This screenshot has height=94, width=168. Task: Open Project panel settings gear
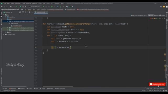29,12
